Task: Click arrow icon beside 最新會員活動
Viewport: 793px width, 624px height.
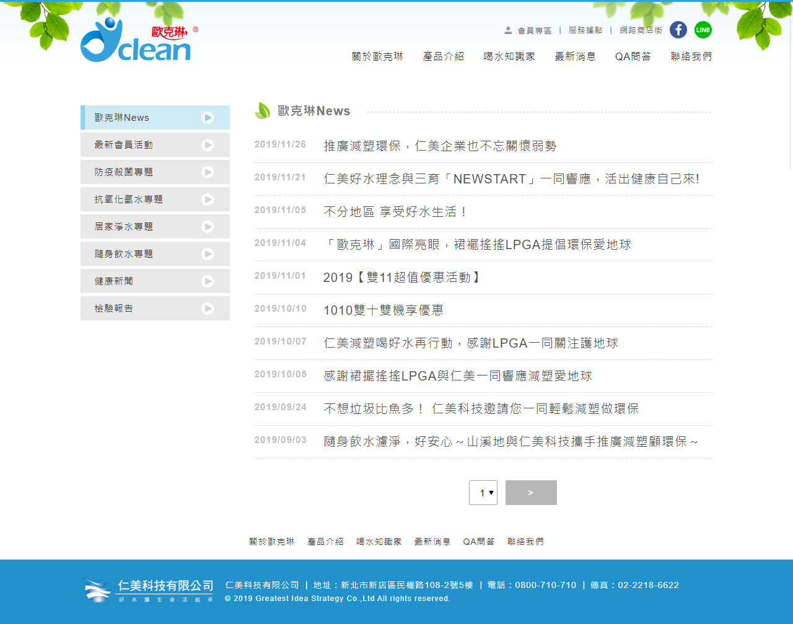Action: [x=208, y=145]
